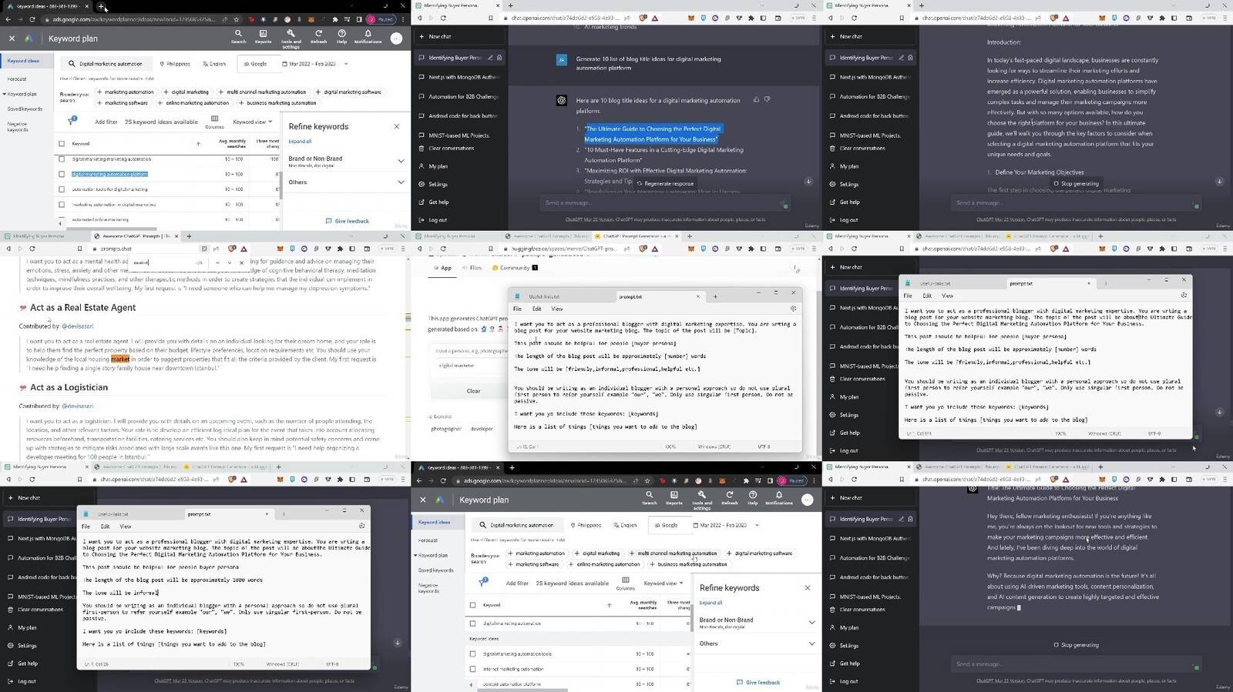This screenshot has width=1233, height=692.
Task: Click Regenerate response in top-middle ChatGPT frame
Action: [664, 184]
